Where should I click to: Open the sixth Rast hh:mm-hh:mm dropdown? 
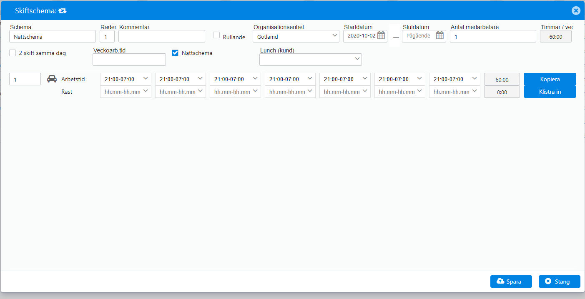400,92
